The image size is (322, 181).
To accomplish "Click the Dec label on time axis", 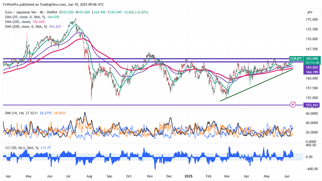I will (x=169, y=176).
